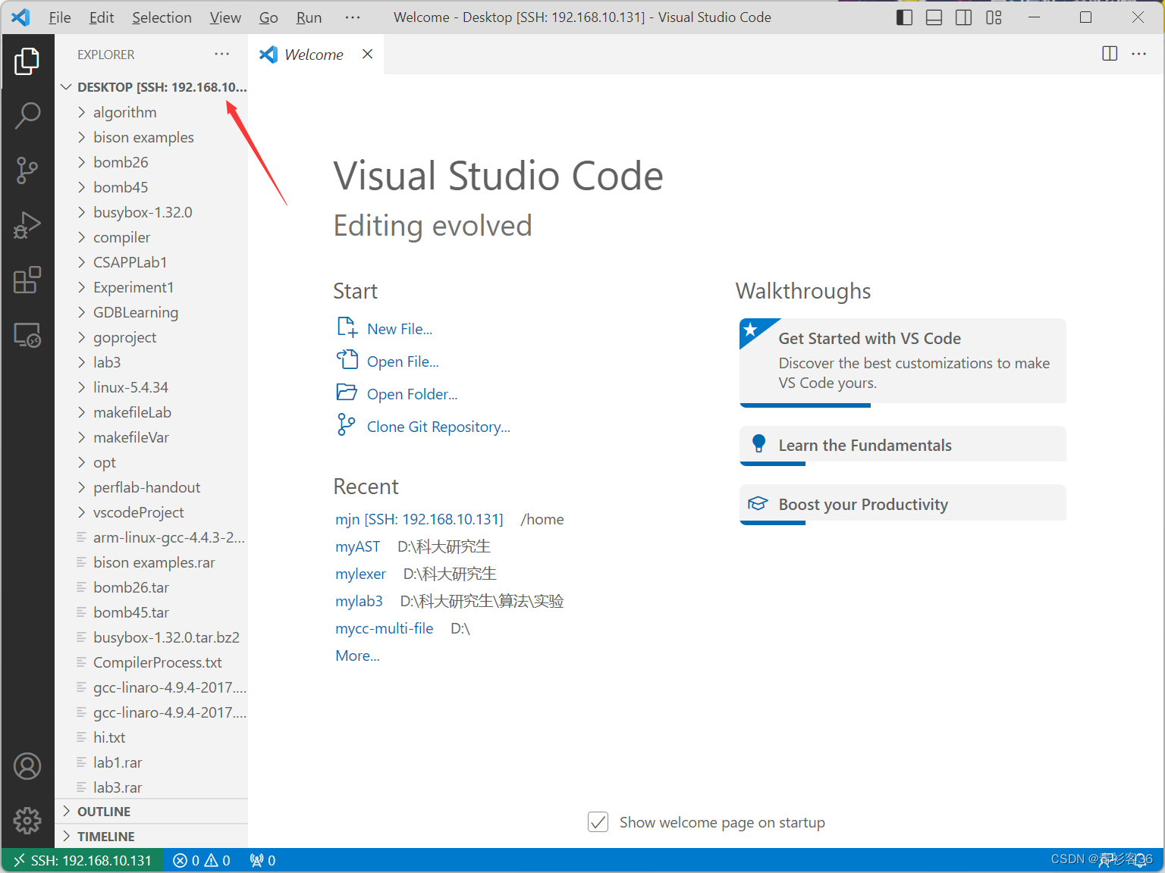Toggle the Panel layout icon
Image resolution: width=1165 pixels, height=873 pixels.
934,17
